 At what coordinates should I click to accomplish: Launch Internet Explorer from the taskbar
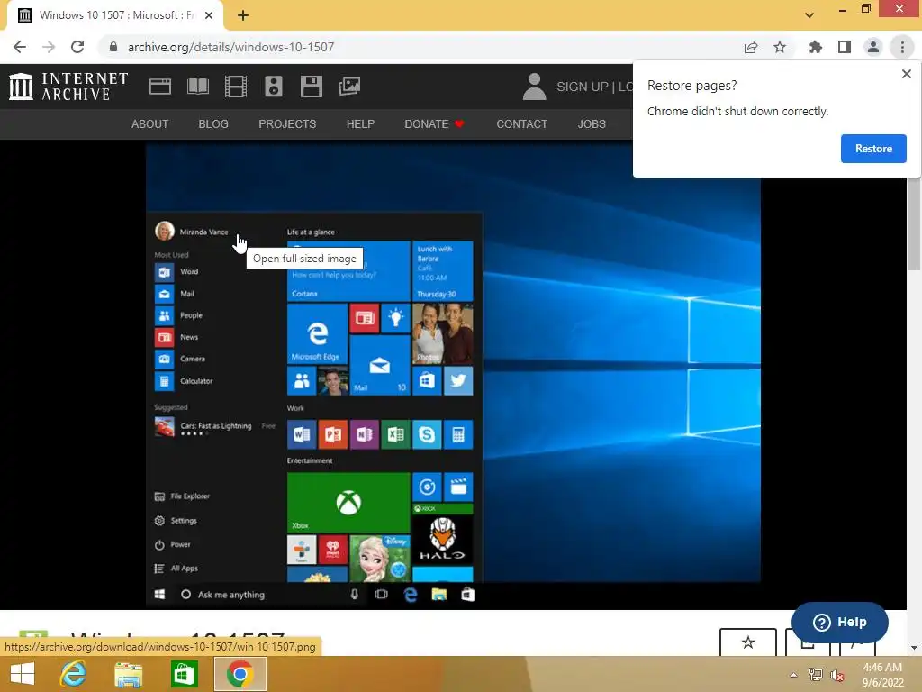tap(74, 674)
